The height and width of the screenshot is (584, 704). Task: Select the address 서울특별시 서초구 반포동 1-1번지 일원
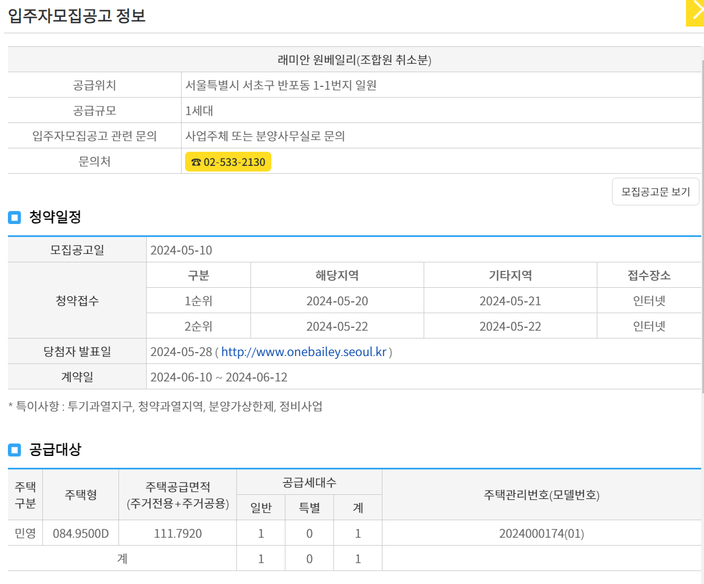point(281,85)
